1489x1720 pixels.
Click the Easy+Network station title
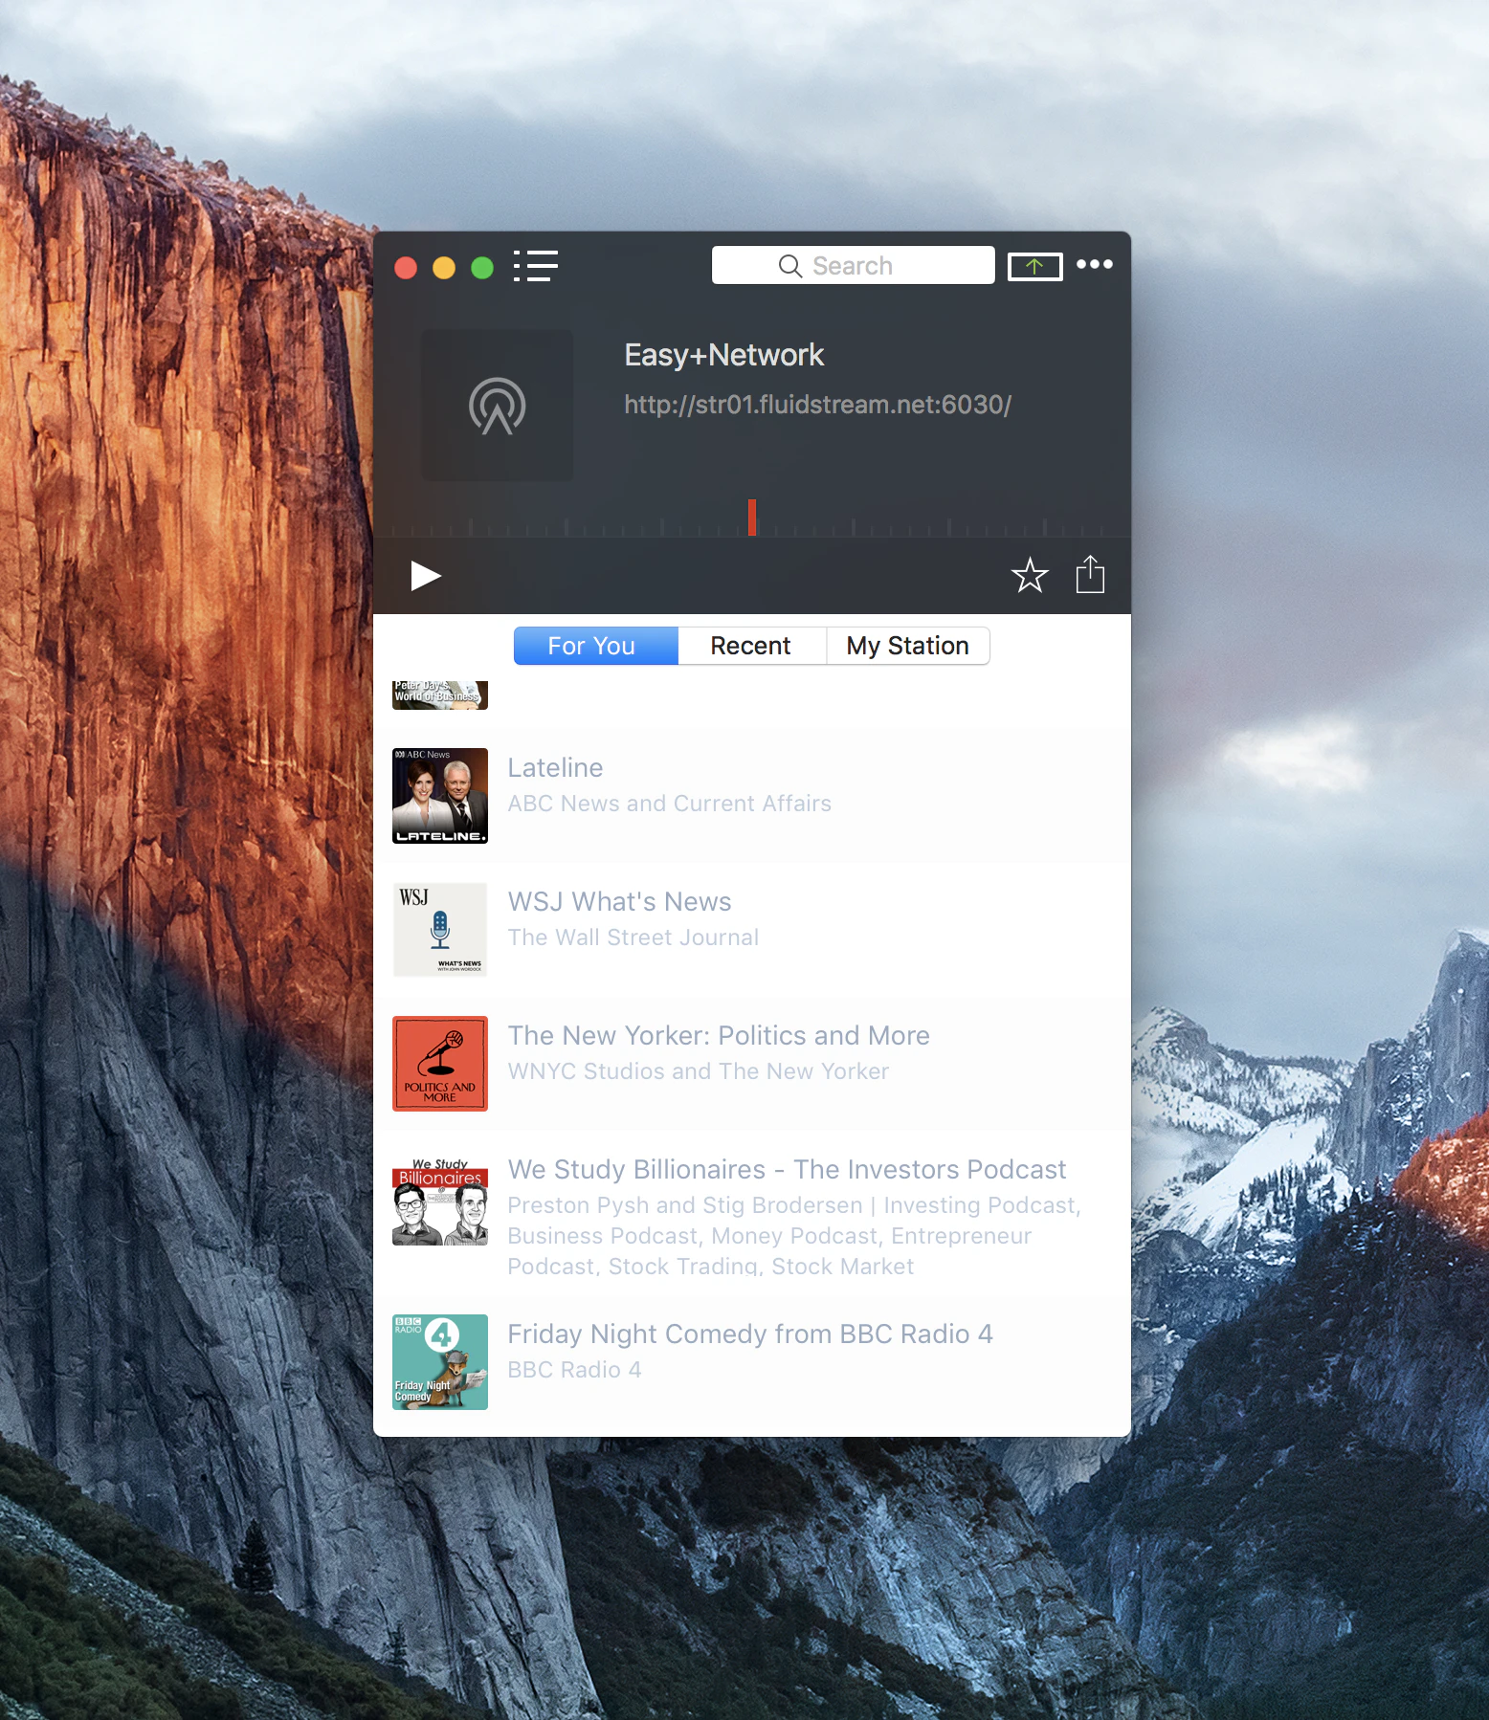coord(723,355)
